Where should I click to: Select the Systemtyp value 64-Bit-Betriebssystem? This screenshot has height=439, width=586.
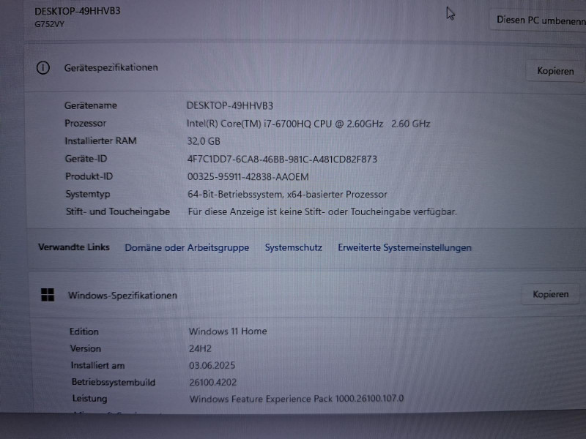287,194
